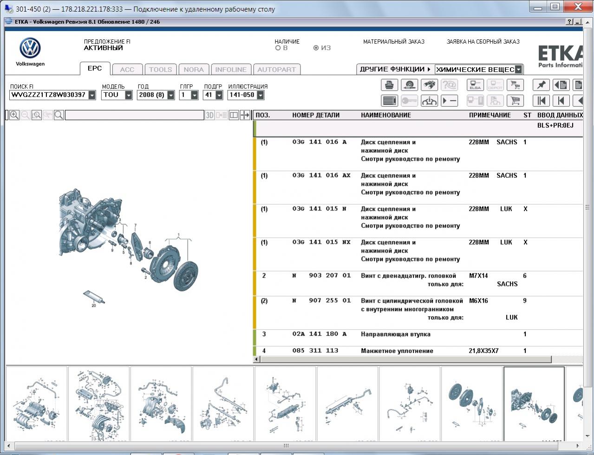
Task: Click ЗАЯВКА НА СБОРНЫЙ ЗАКАЗ label
Action: 483,42
